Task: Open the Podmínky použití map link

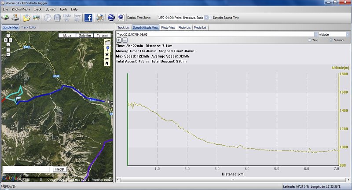Action: tap(102, 180)
